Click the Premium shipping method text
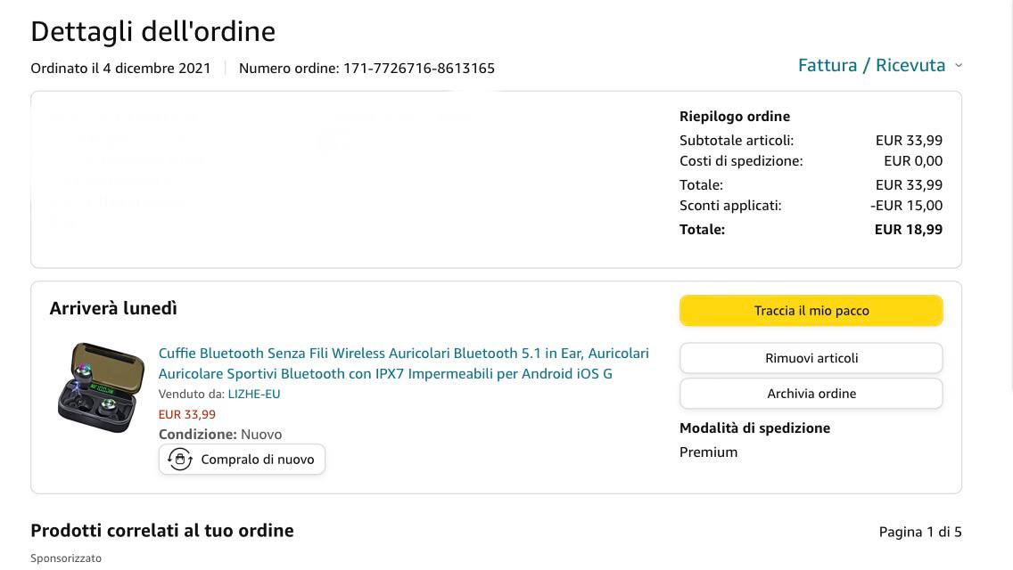Screen dimensions: 1013x570 [708, 452]
